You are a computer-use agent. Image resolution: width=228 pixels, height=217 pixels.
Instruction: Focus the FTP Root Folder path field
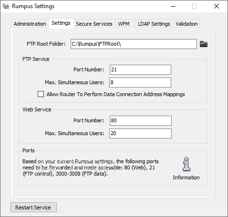click(134, 44)
